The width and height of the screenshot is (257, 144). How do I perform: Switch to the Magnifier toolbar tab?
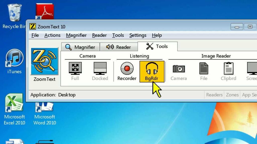[x=81, y=47]
